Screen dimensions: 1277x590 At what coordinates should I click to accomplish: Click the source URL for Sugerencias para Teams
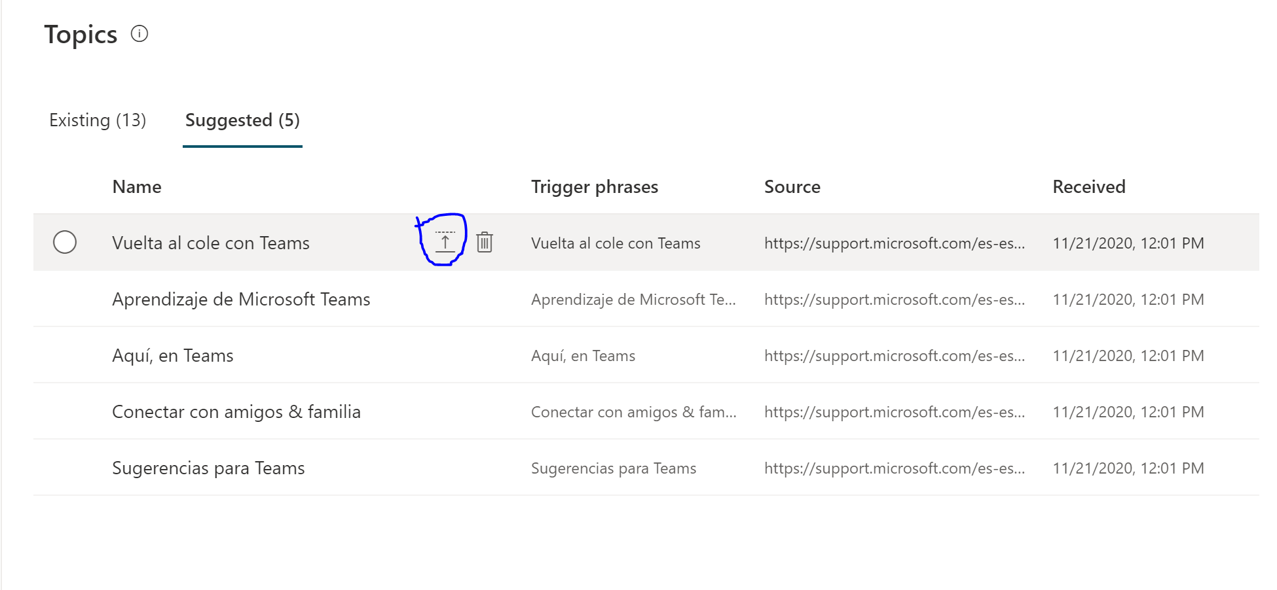[895, 468]
